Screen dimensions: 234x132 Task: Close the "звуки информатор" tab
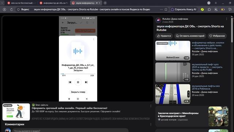[x=99, y=3]
